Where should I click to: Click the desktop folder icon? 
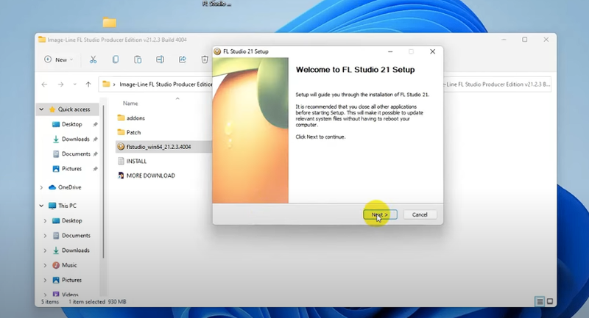pyautogui.click(x=109, y=23)
